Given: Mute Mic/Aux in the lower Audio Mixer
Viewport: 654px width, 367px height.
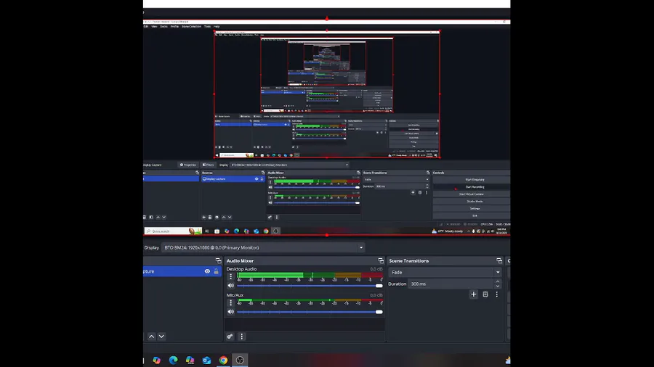Looking at the screenshot, I should [x=230, y=312].
